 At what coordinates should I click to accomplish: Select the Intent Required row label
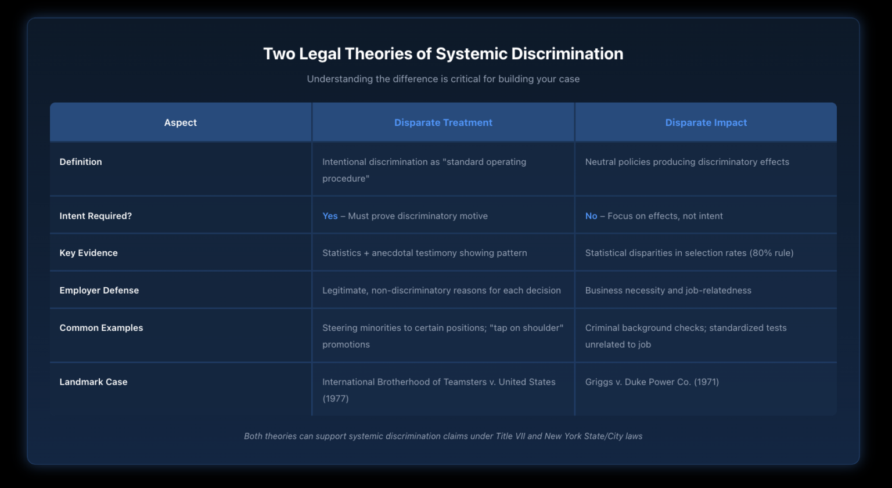pos(95,215)
